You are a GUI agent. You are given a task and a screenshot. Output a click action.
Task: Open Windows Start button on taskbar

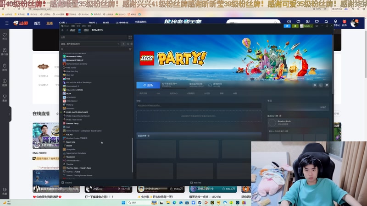click(123, 202)
